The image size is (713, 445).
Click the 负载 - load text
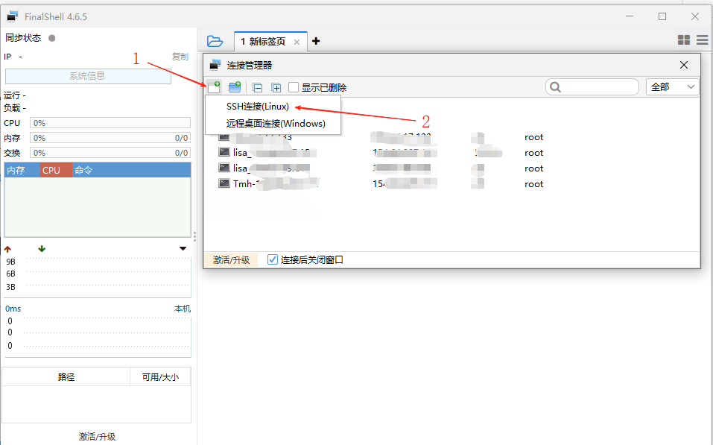[15, 108]
